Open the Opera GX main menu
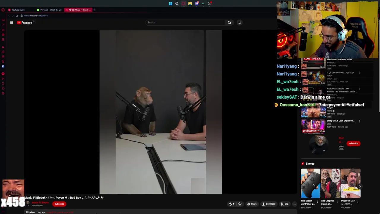380x214 pixels. [x=3, y=10]
